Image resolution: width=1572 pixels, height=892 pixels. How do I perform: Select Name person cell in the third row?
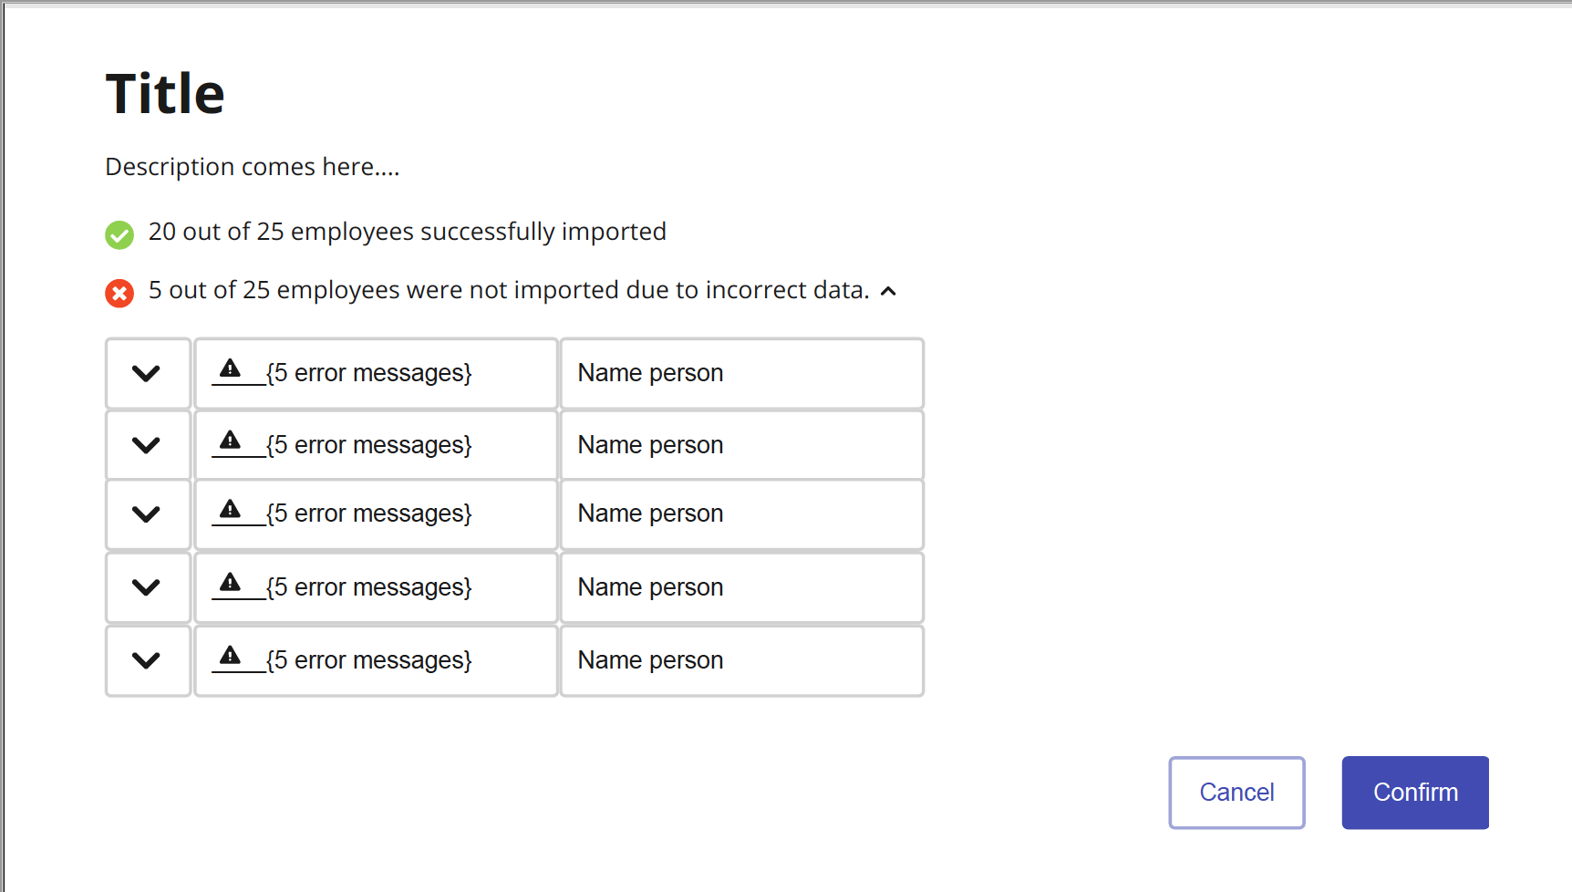coord(741,514)
